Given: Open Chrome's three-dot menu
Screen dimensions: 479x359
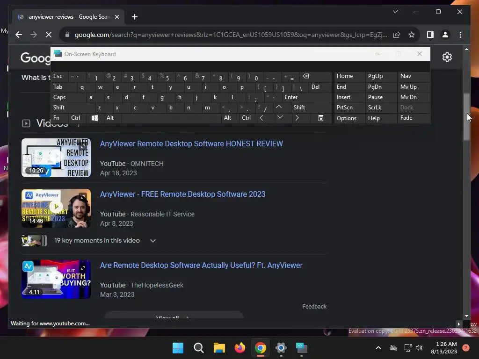Looking at the screenshot, I should [x=460, y=35].
